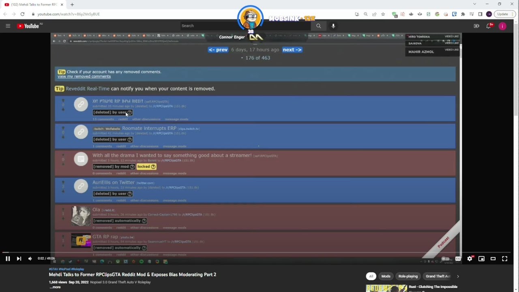Open the Chrome profile avatar
Image resolution: width=519 pixels, height=292 pixels.
489,14
